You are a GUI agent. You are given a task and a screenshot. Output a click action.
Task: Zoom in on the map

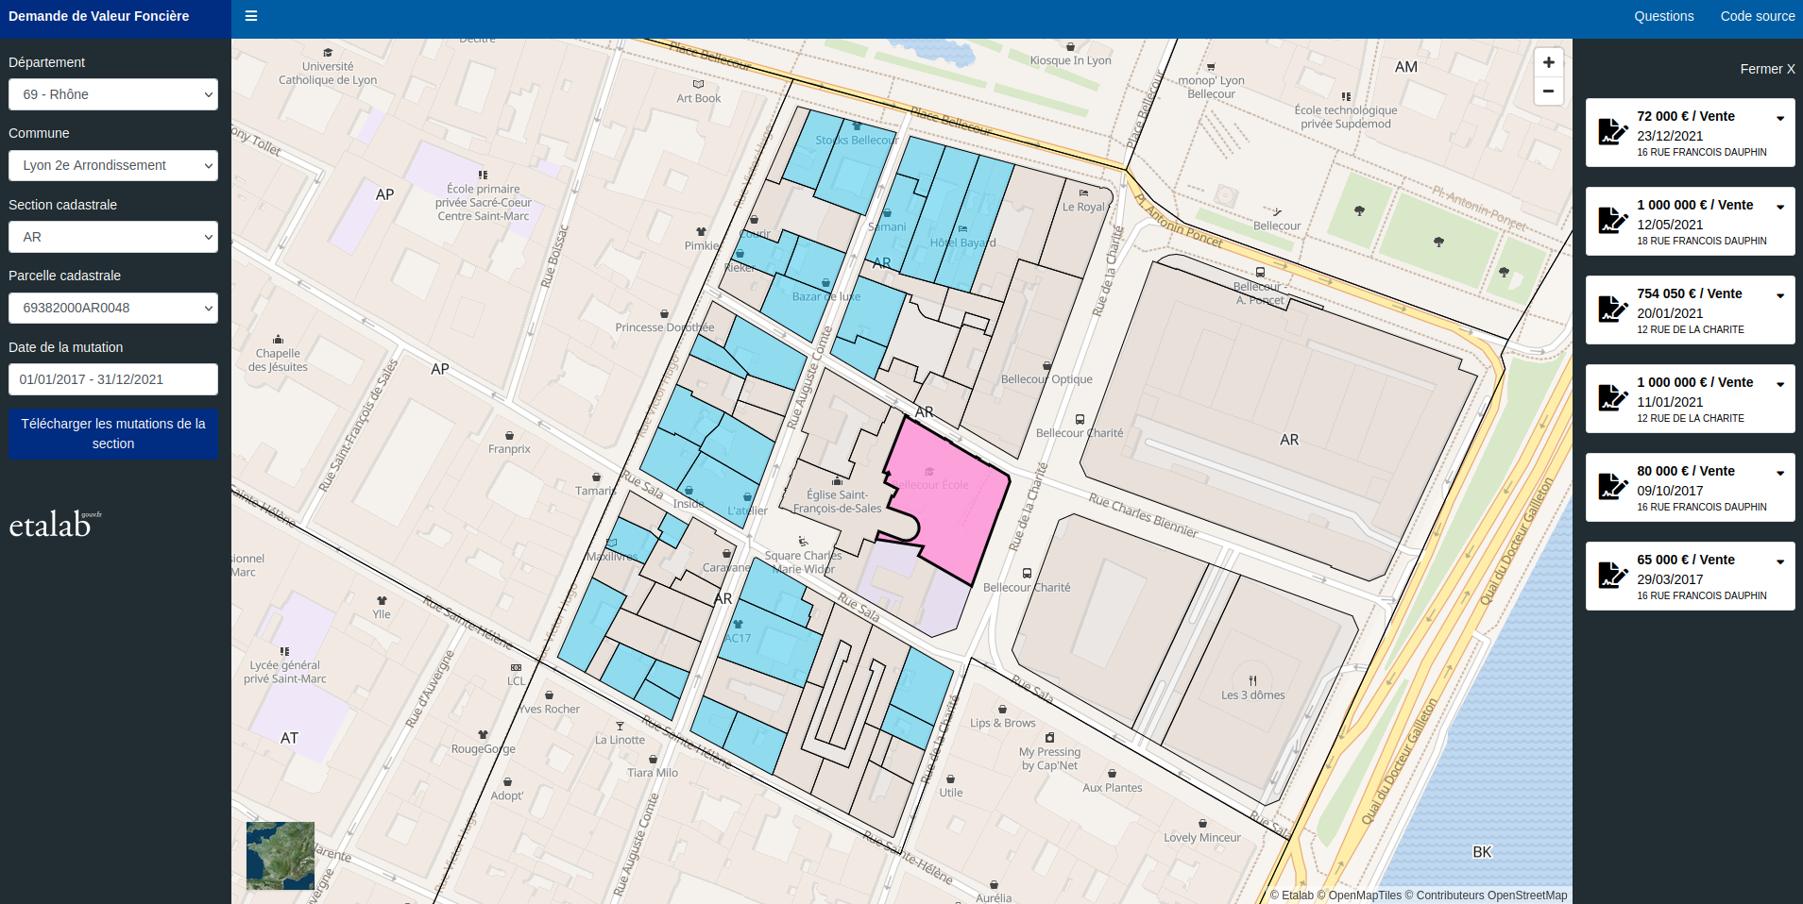(1548, 62)
